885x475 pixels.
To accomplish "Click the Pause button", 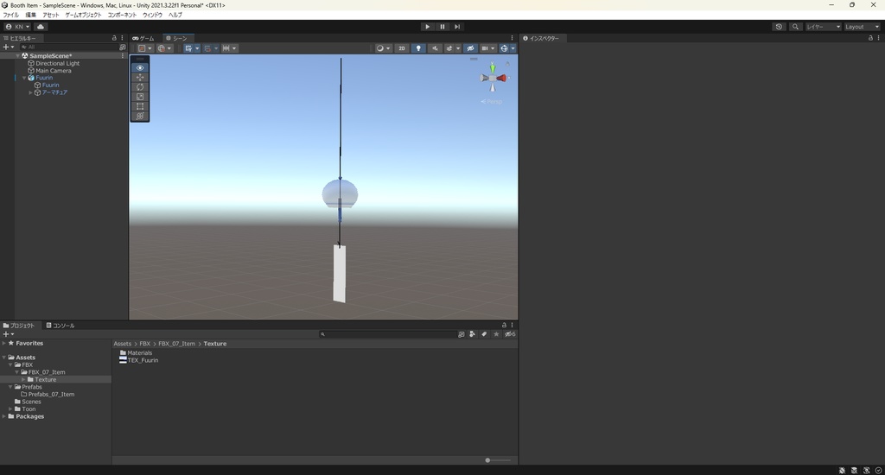I will coord(442,27).
